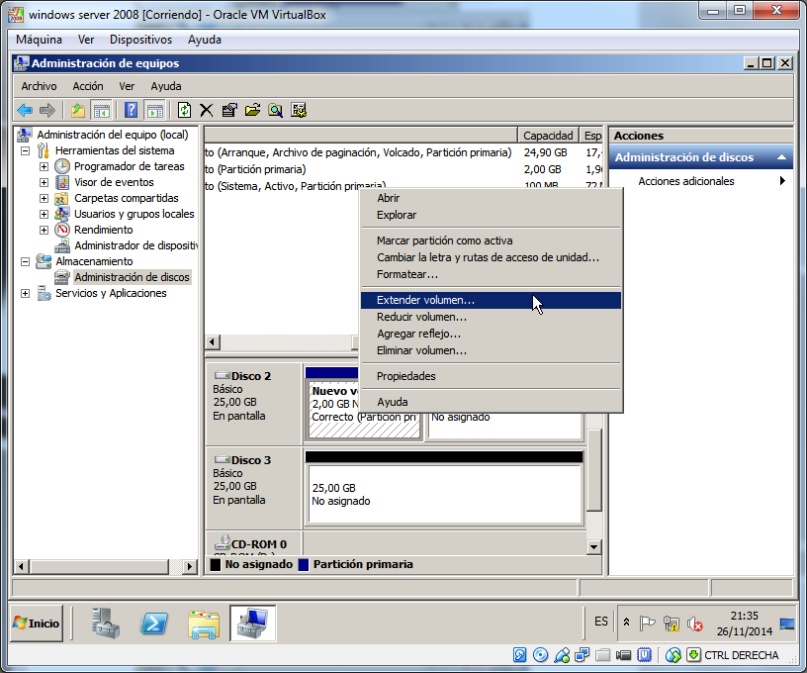Image resolution: width=807 pixels, height=673 pixels.
Task: Select Disco 3 unallocated 25,00 GB region
Action: point(444,494)
